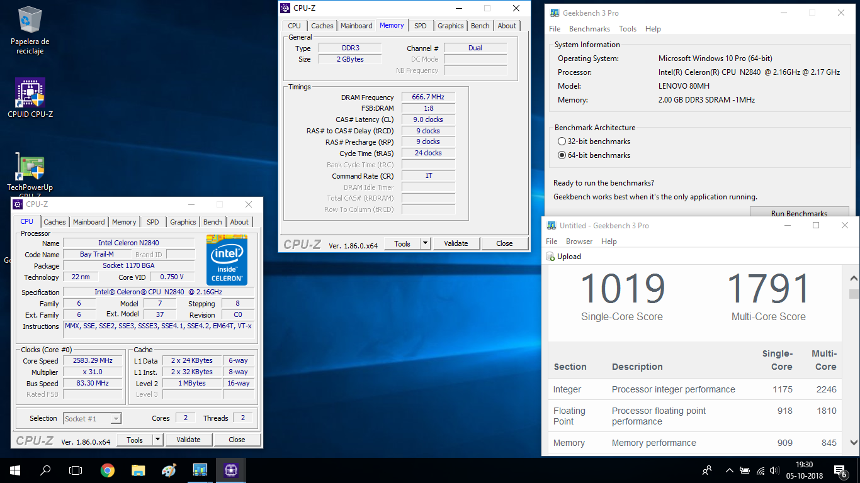Screen dimensions: 860x483
Task: Click the Model LENOVO 80MH text
Action: 685,86
